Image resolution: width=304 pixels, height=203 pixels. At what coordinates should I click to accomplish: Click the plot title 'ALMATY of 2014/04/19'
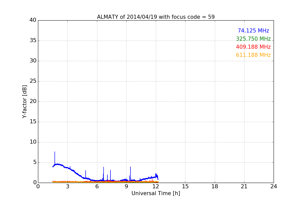tap(156, 17)
